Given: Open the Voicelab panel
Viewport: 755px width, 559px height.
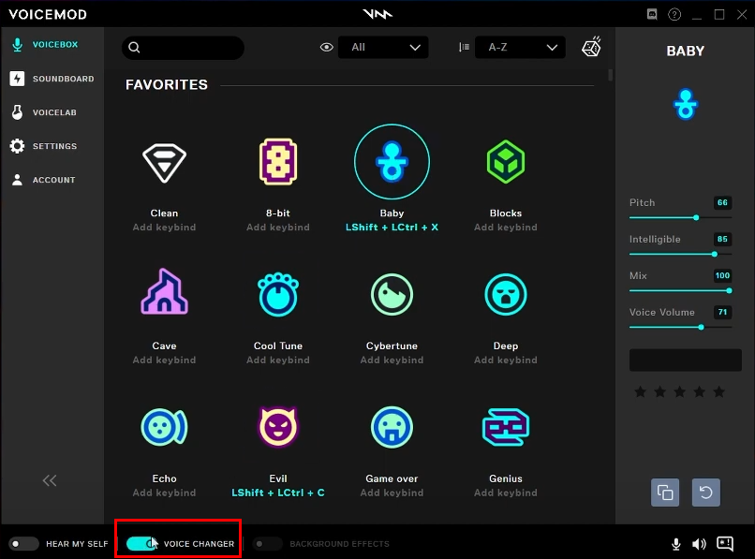Looking at the screenshot, I should pyautogui.click(x=56, y=111).
